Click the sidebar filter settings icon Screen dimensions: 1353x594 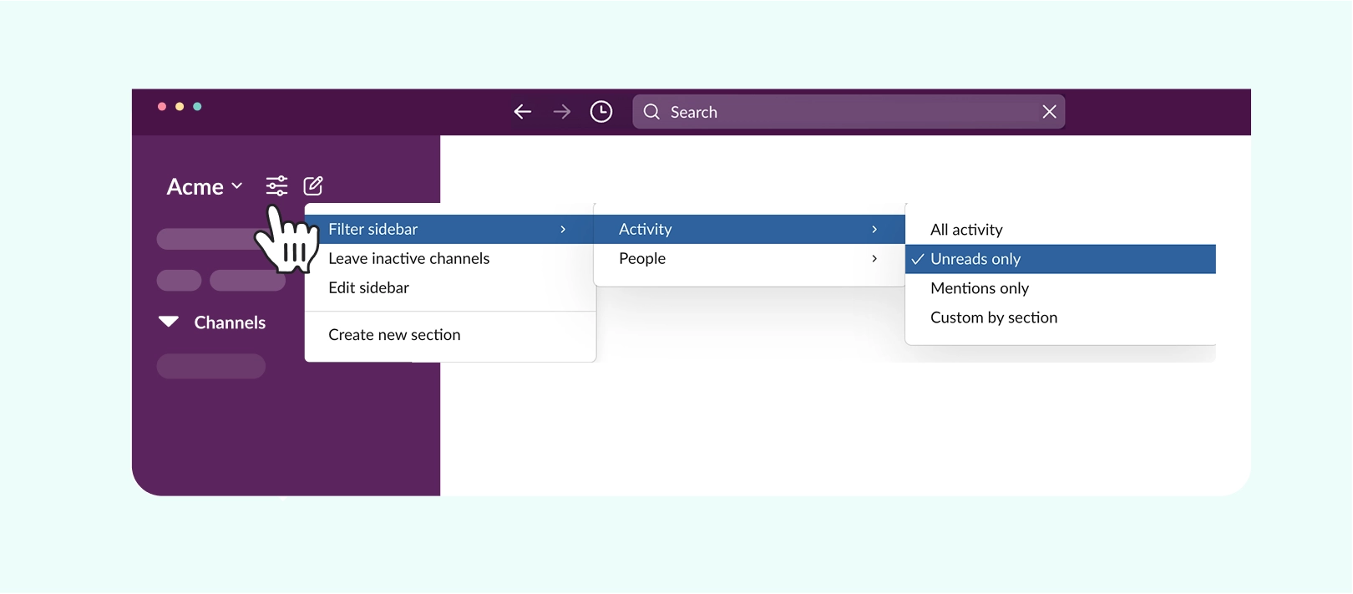(x=276, y=185)
